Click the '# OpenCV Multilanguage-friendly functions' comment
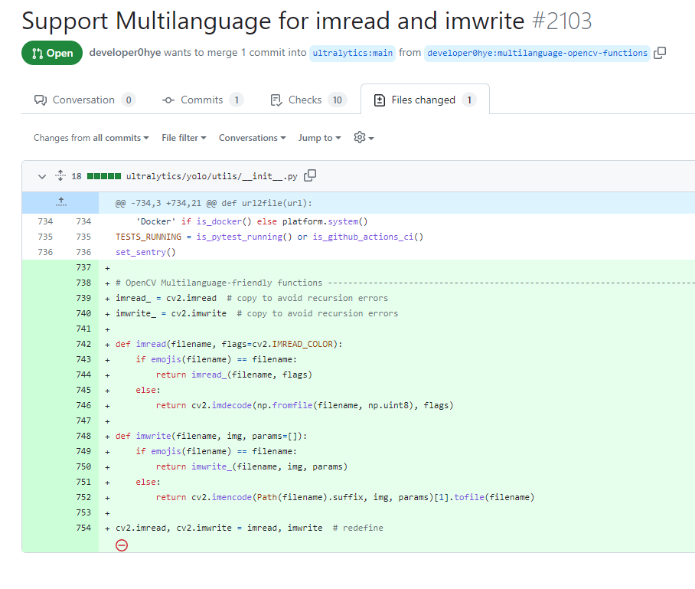695x589 pixels. [x=218, y=283]
